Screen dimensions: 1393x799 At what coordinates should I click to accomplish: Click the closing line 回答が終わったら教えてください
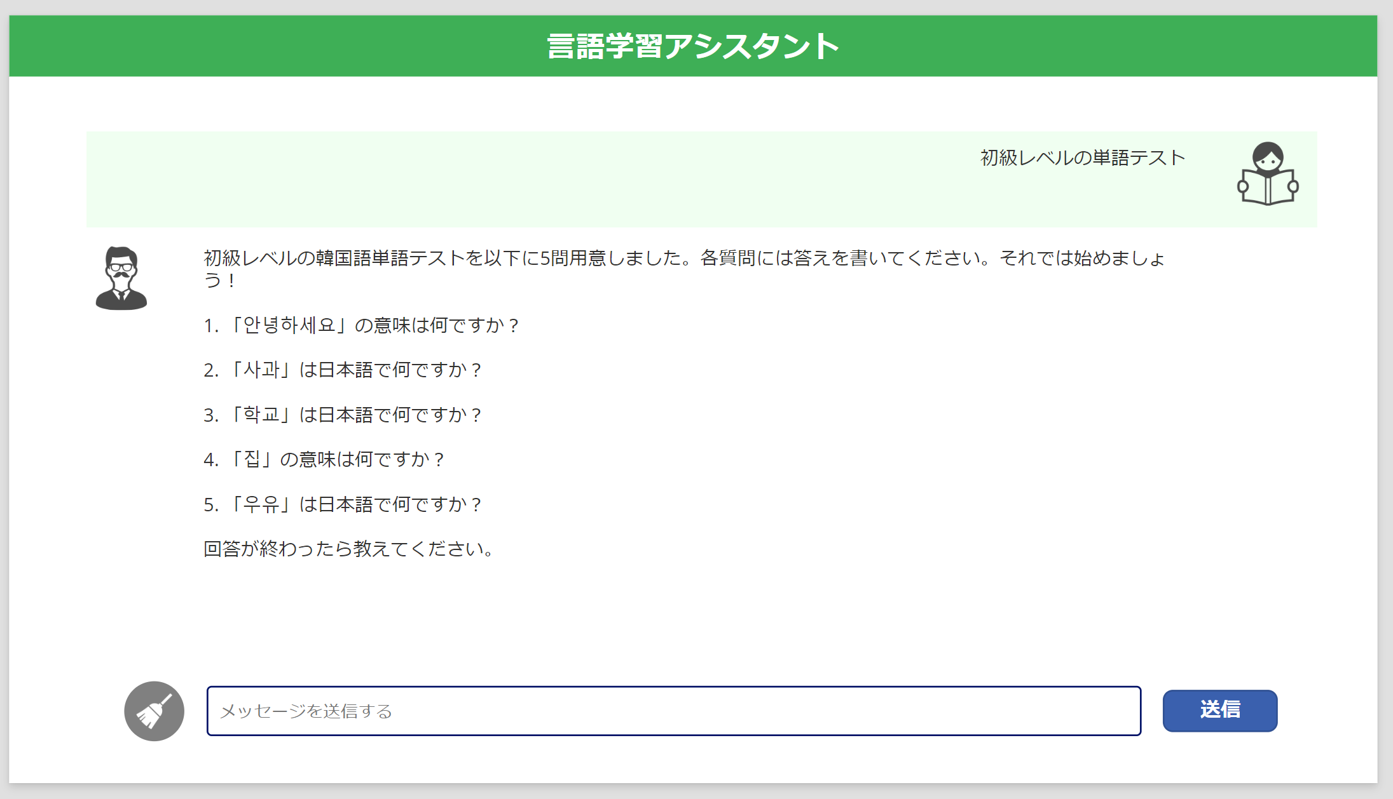[x=348, y=549]
